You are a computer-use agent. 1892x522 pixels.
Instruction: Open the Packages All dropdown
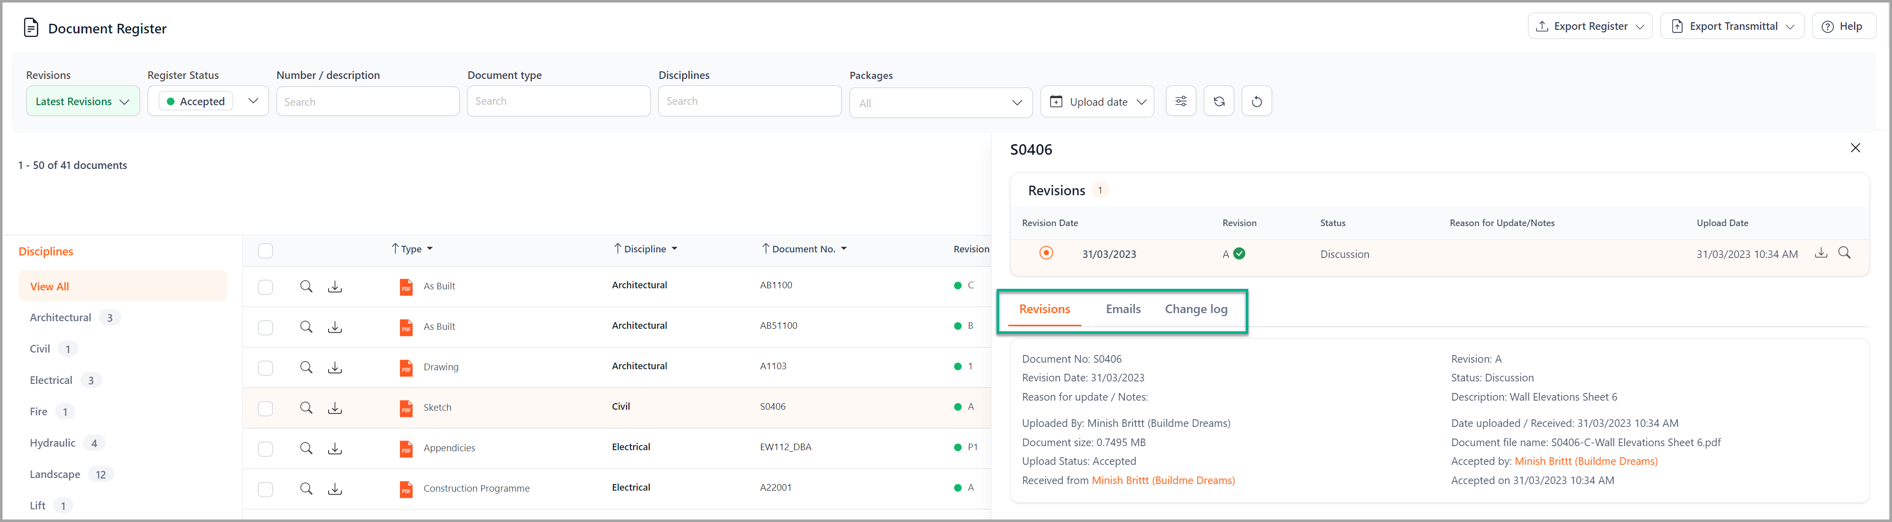[941, 102]
